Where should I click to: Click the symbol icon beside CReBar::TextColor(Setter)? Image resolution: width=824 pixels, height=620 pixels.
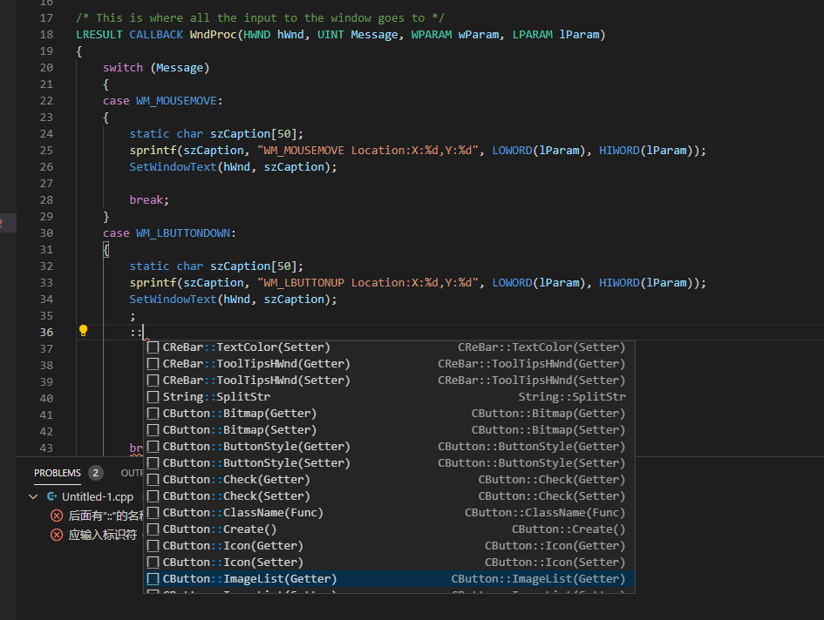[x=155, y=347]
